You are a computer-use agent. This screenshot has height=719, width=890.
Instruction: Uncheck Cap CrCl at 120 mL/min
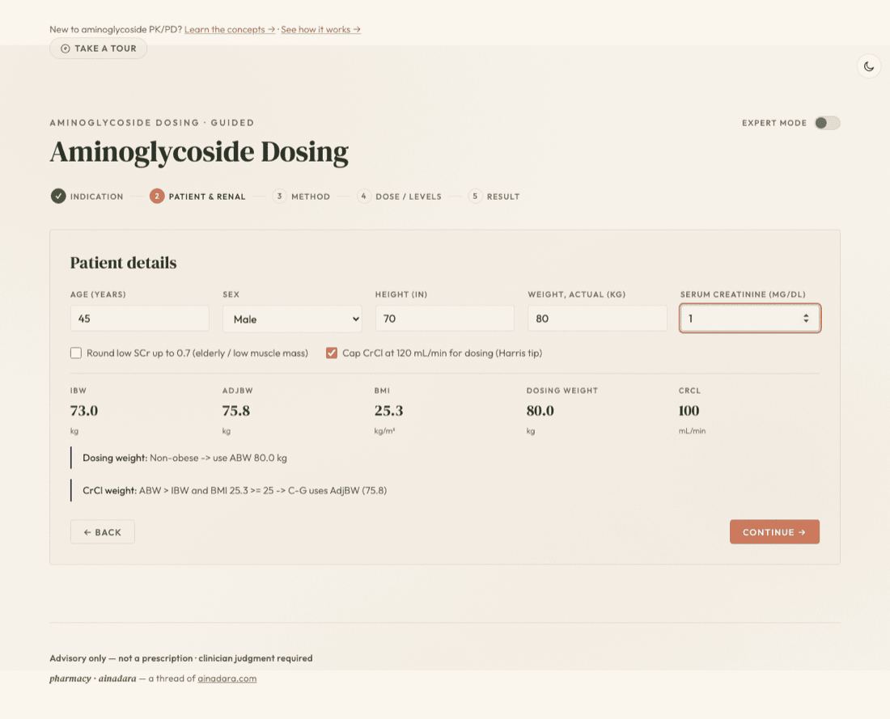332,353
